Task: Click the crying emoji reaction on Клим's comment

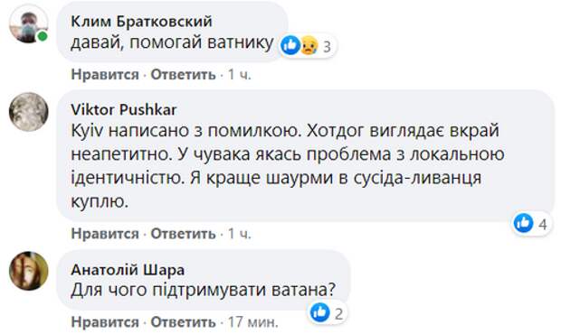Action: pyautogui.click(x=309, y=45)
